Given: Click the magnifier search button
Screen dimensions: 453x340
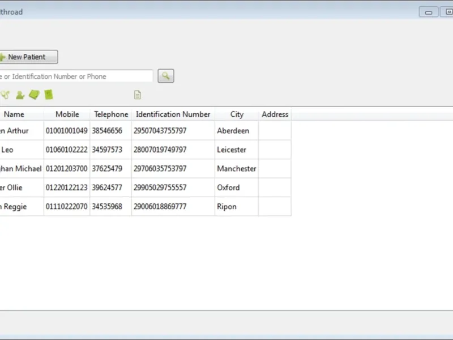Looking at the screenshot, I should [x=166, y=76].
